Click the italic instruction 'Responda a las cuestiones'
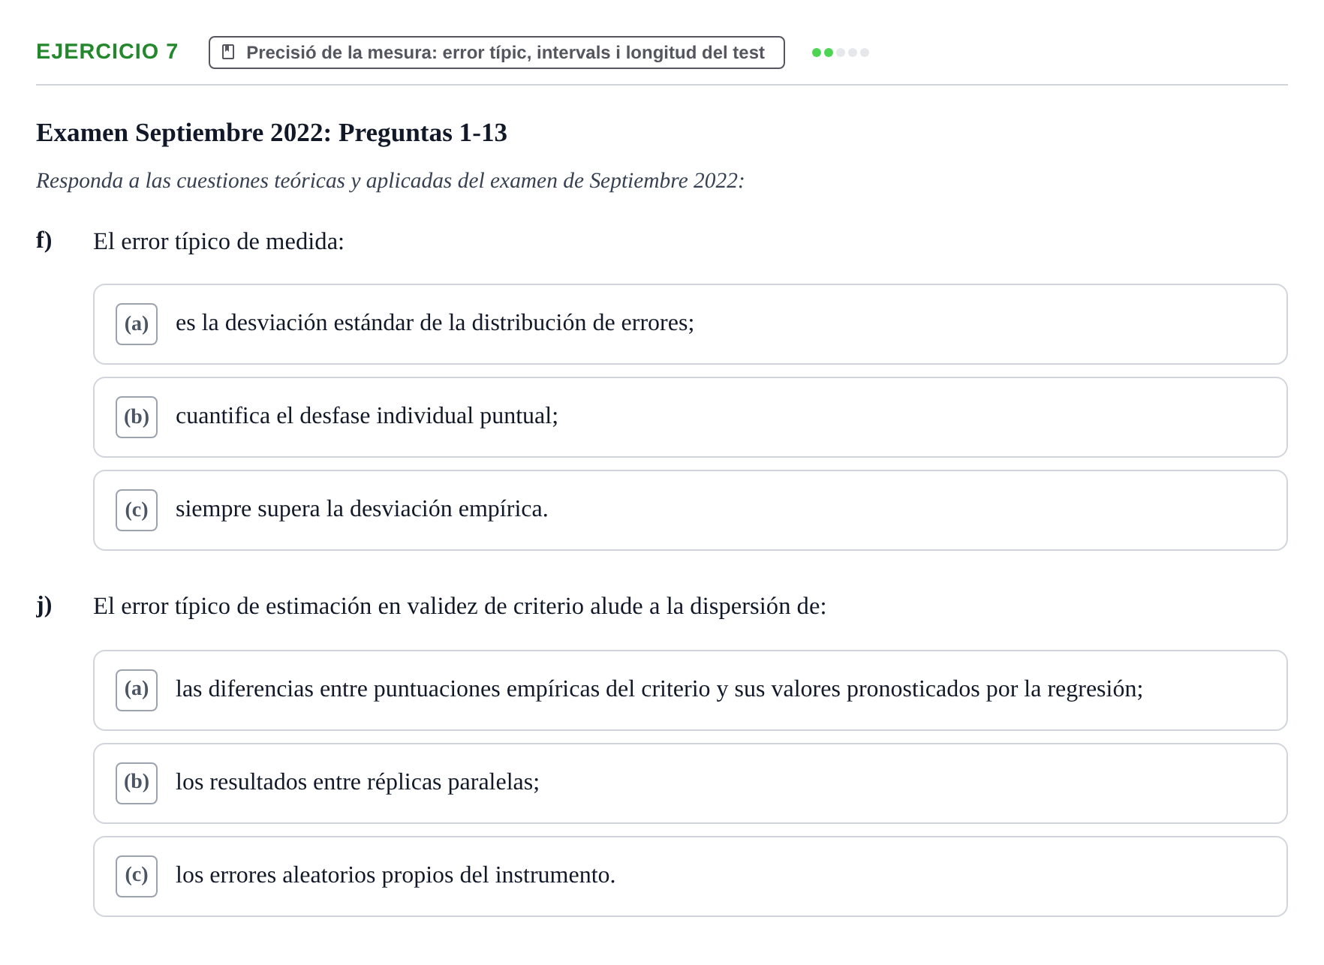 390,181
